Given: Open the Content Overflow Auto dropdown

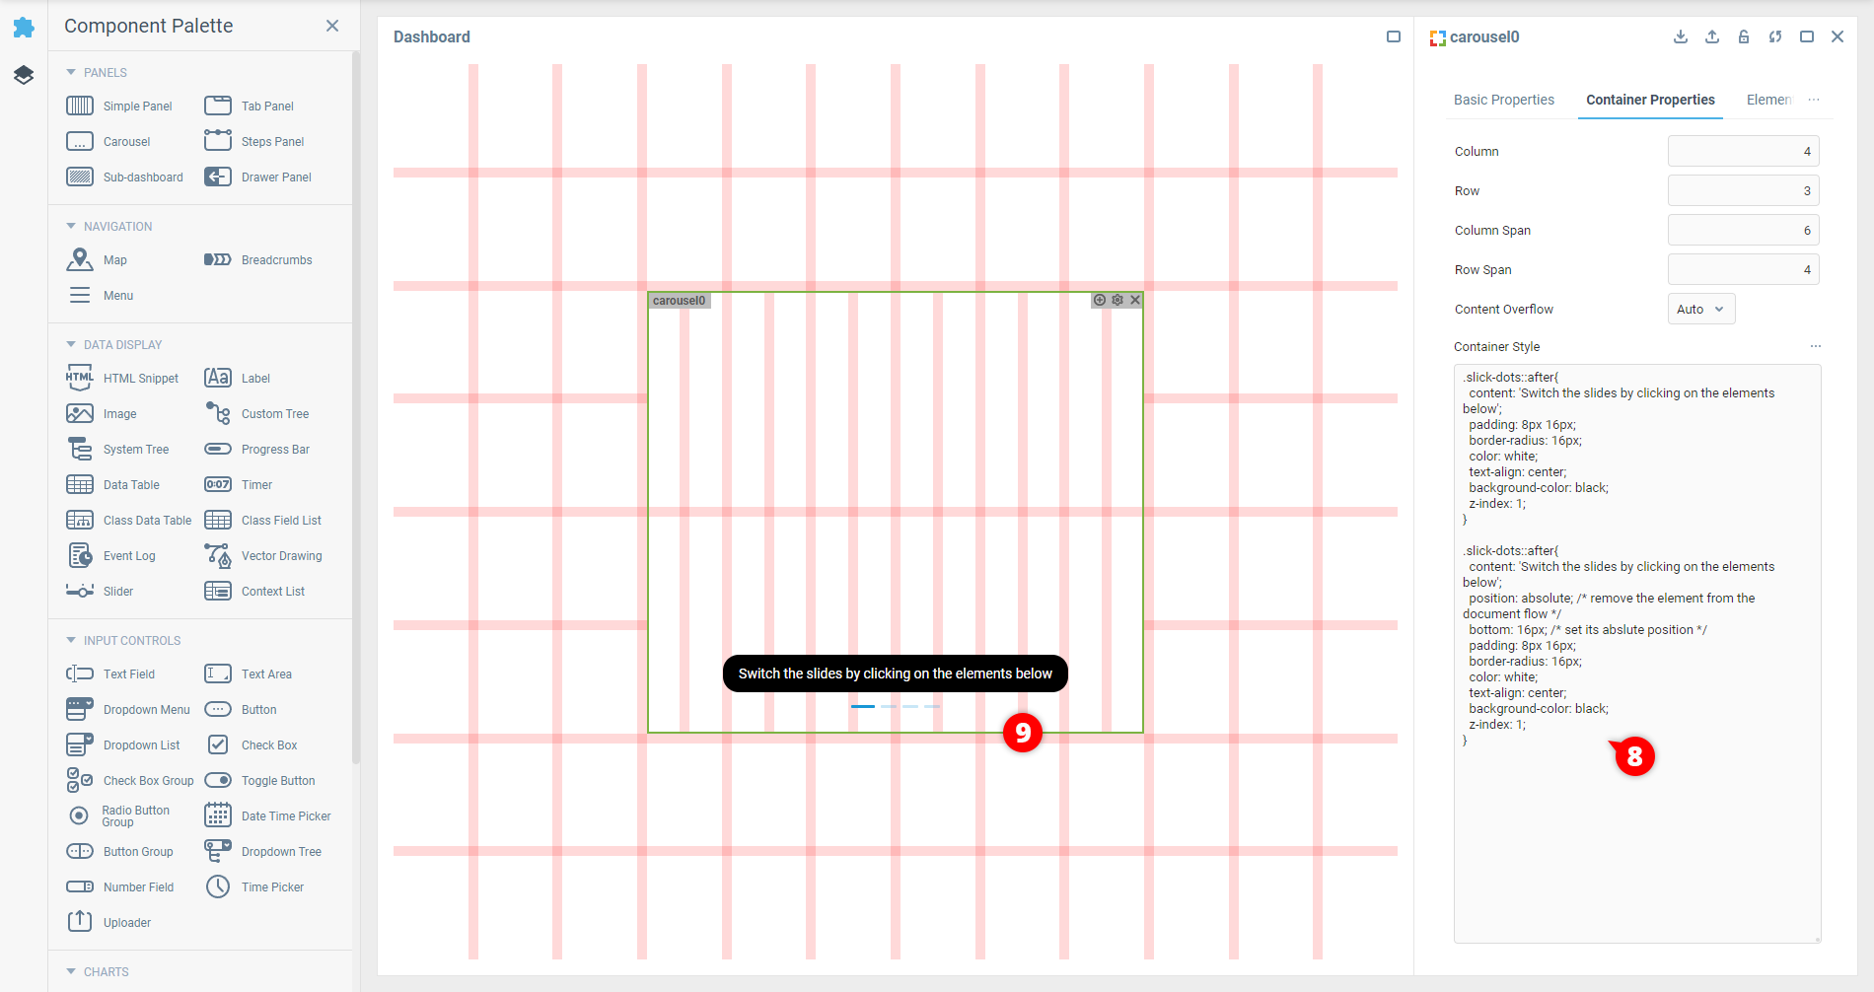Looking at the screenshot, I should tap(1701, 309).
